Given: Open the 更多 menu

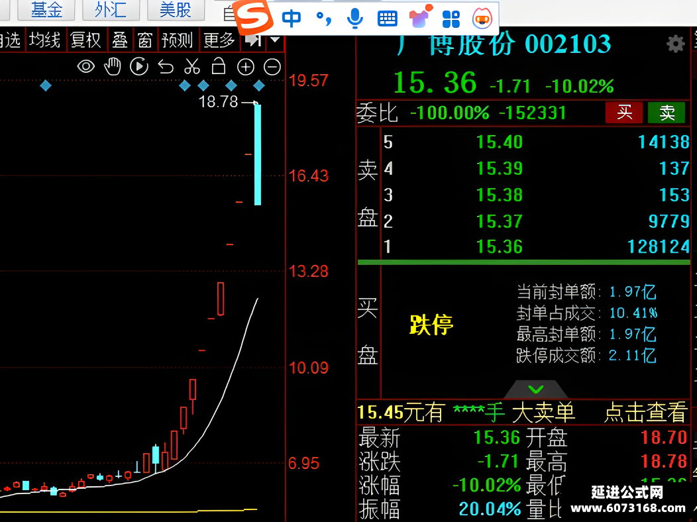Looking at the screenshot, I should (219, 40).
